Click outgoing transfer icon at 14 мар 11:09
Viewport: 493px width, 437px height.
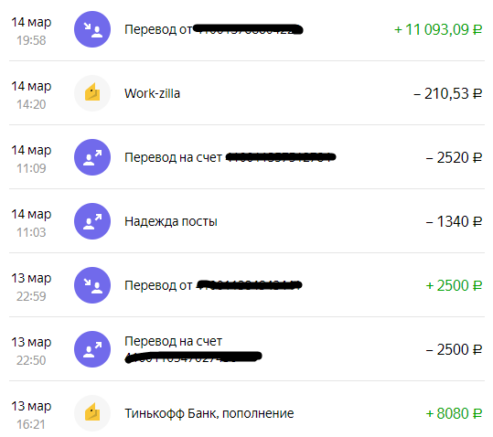(x=92, y=157)
